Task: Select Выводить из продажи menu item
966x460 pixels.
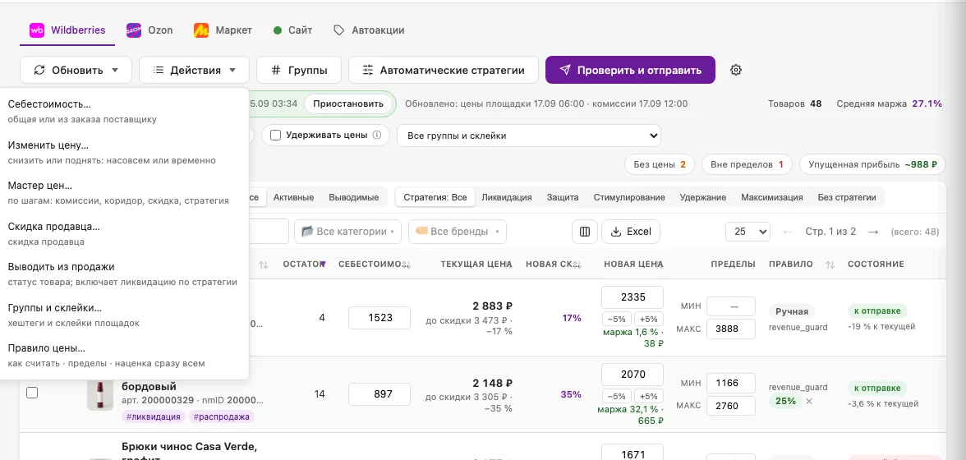Action: [124, 274]
